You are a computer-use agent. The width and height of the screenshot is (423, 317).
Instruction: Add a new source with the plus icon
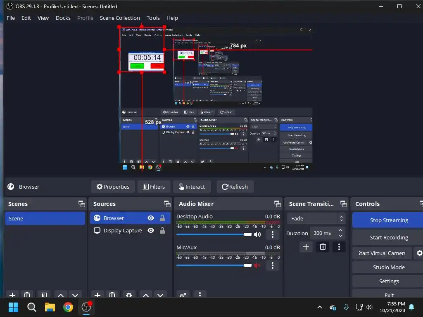pos(97,295)
